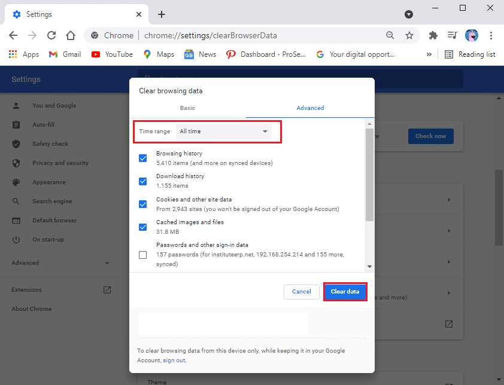Open the Pinterest Dashboard bookmark

[266, 54]
